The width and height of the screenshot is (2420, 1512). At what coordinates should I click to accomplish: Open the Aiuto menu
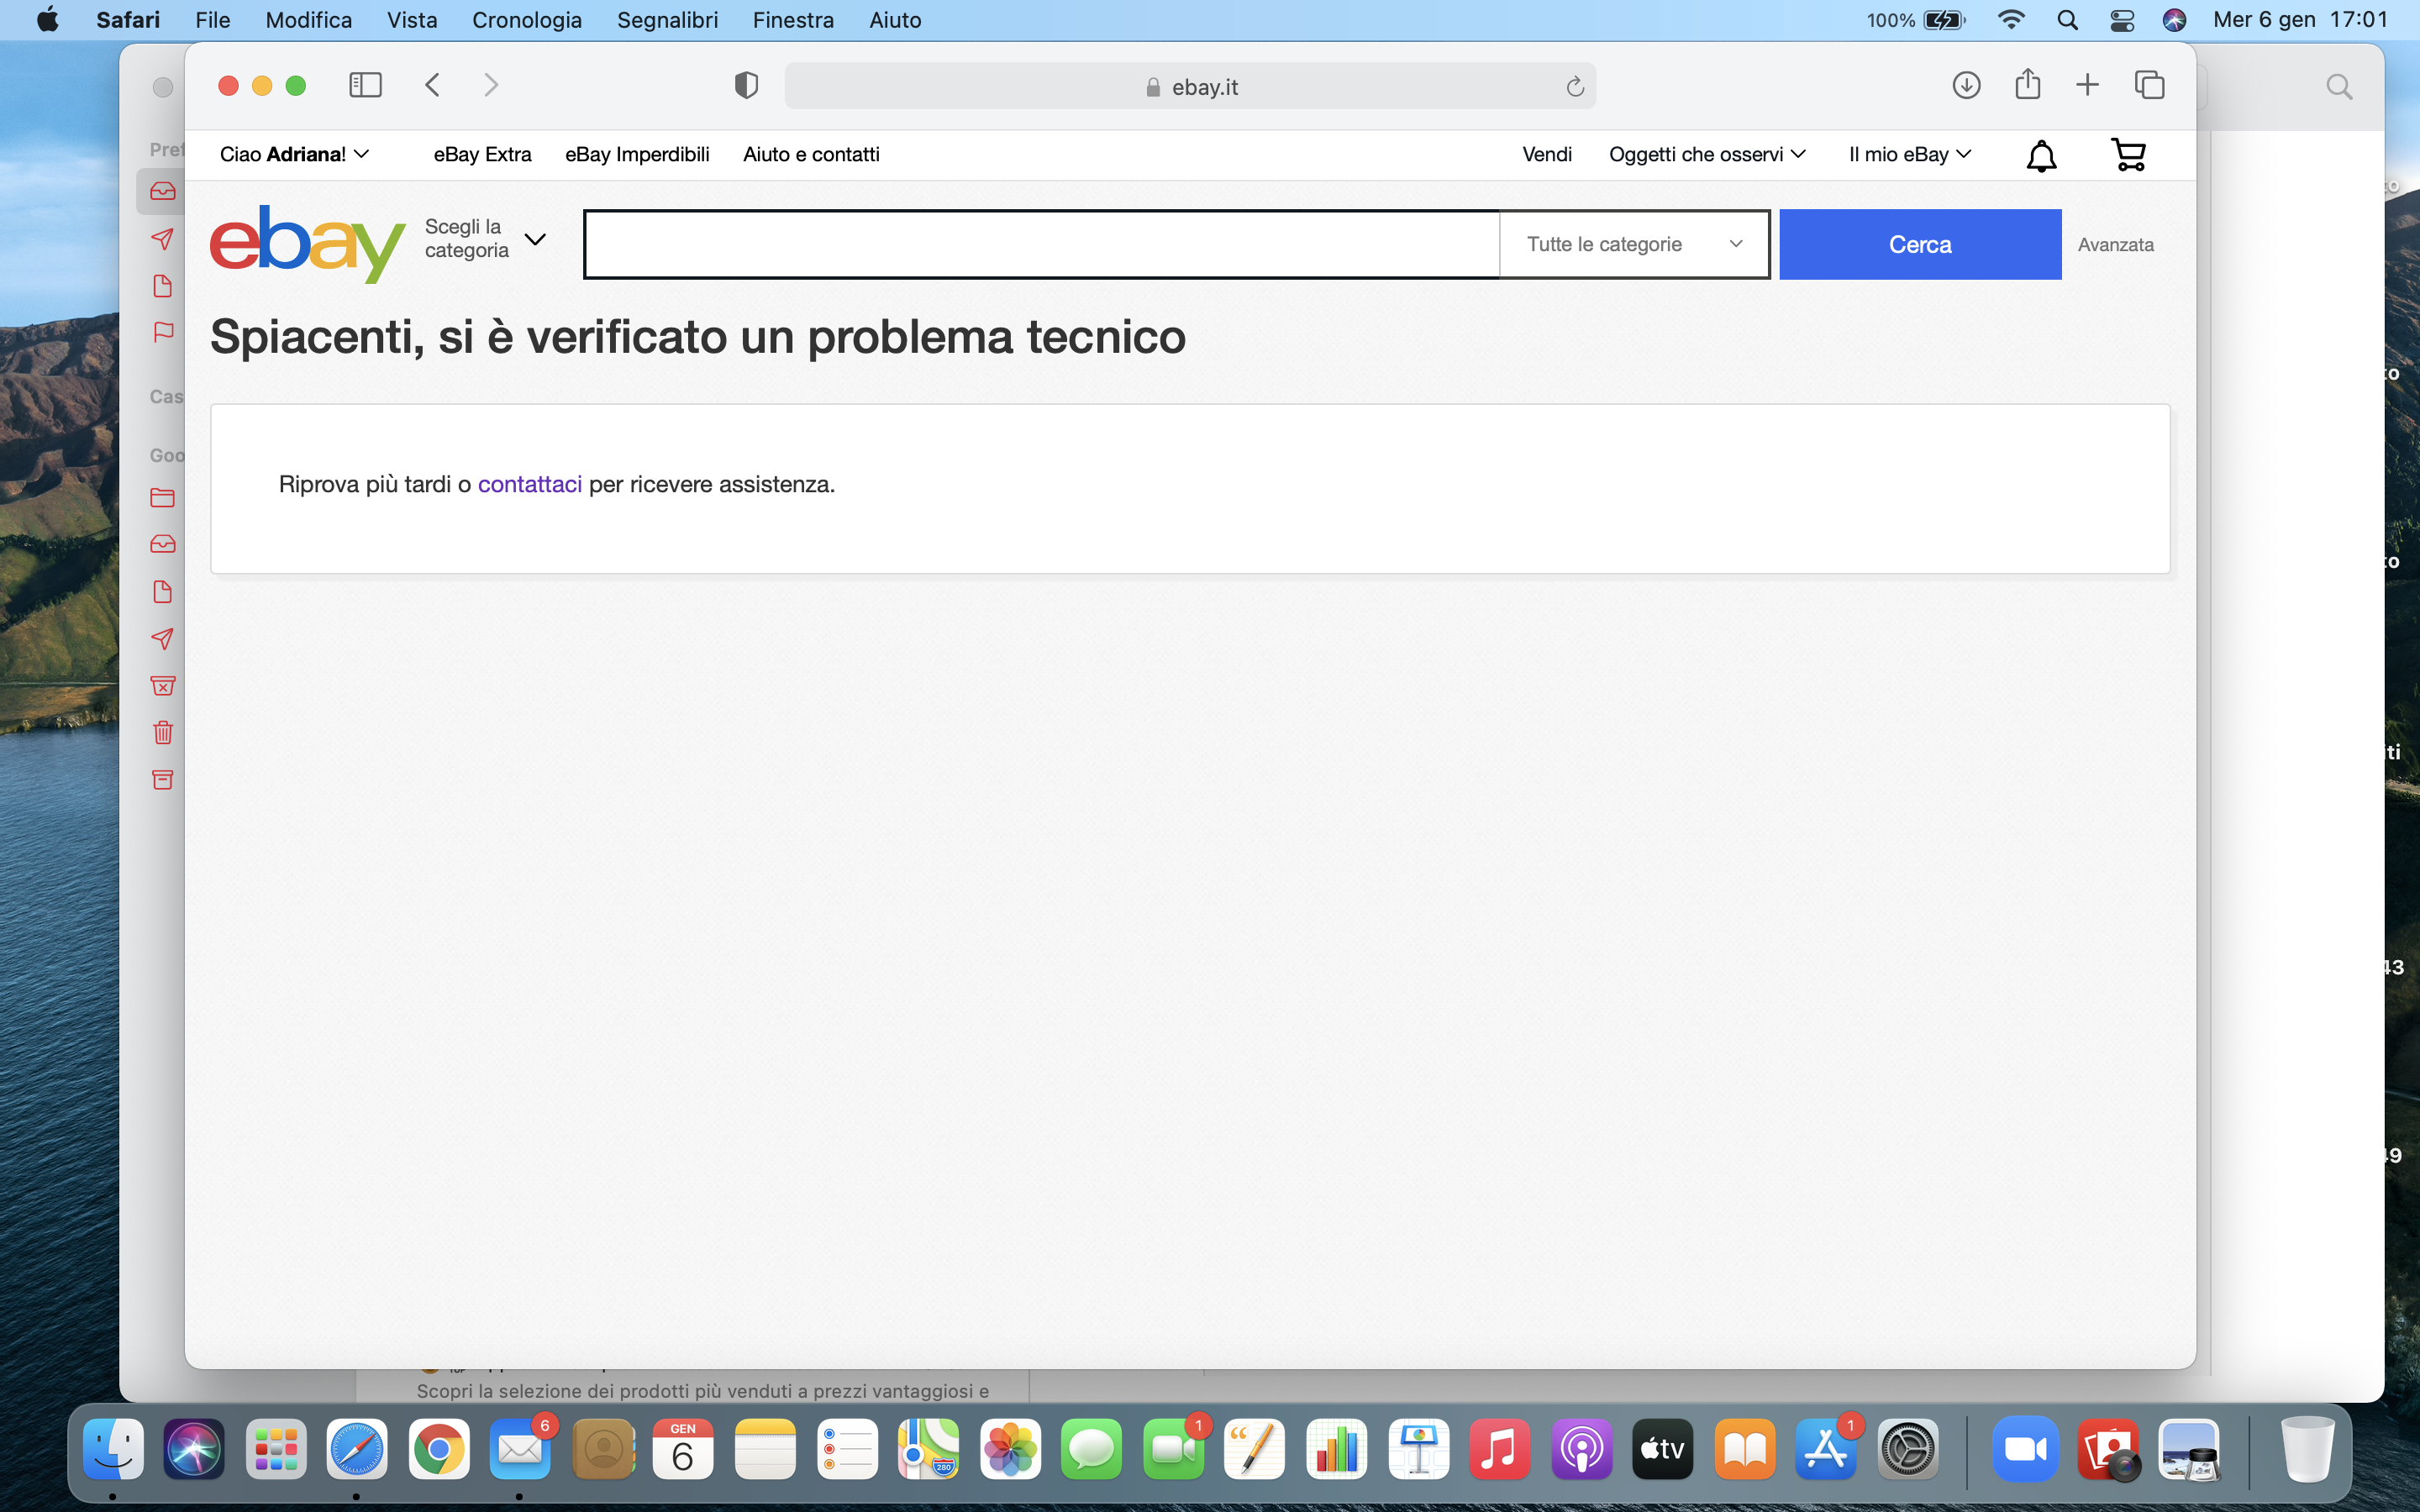[x=895, y=20]
